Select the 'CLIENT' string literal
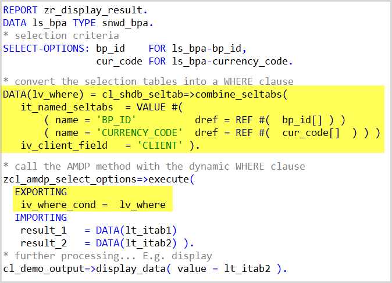392x283 pixels. pyautogui.click(x=160, y=146)
